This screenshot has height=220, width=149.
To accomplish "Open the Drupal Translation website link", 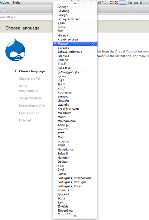I will pyautogui.click(x=132, y=52).
